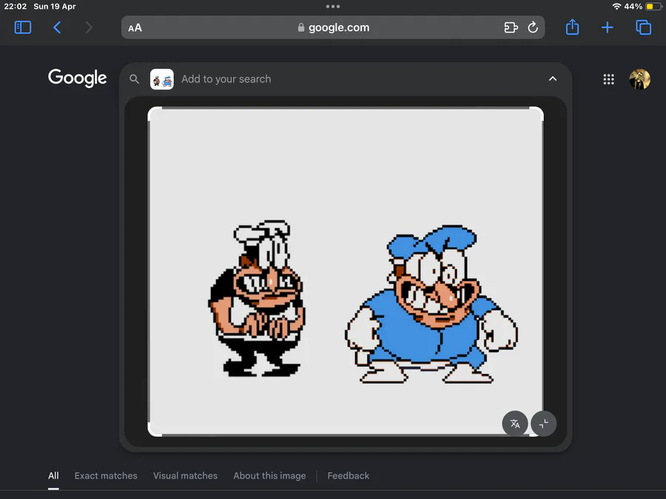Viewport: 666px width, 499px height.
Task: Open the three-dot multitasking menu
Action: pos(332,7)
